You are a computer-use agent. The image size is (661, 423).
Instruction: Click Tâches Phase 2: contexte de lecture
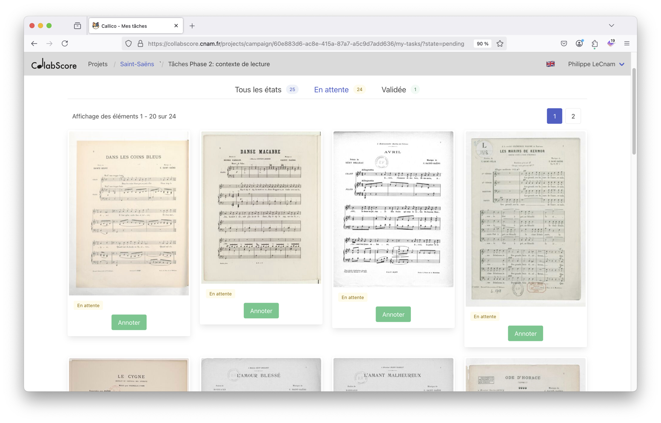(x=219, y=64)
